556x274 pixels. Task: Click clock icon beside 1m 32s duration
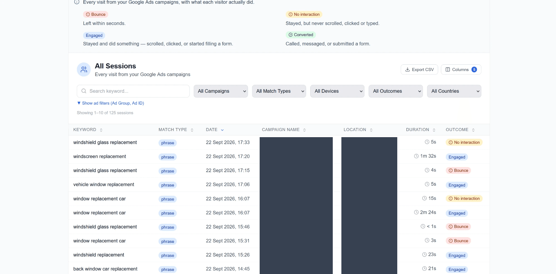[x=416, y=156]
